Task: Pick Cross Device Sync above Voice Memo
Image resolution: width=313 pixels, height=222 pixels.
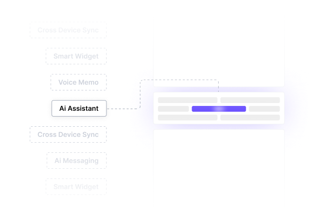Action: (68, 30)
